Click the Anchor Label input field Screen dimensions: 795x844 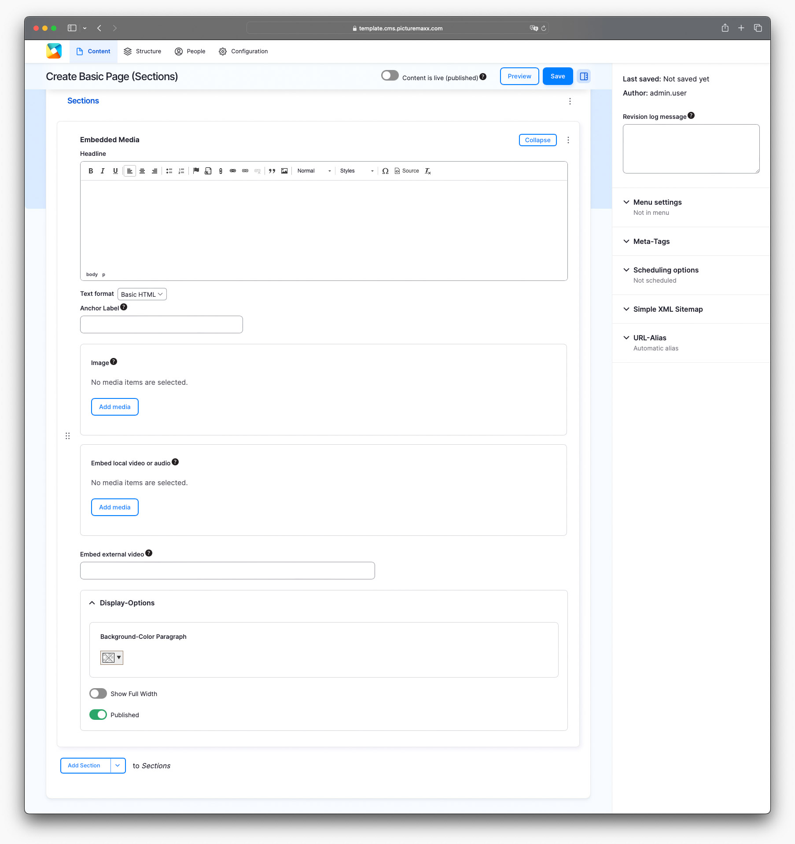click(162, 324)
